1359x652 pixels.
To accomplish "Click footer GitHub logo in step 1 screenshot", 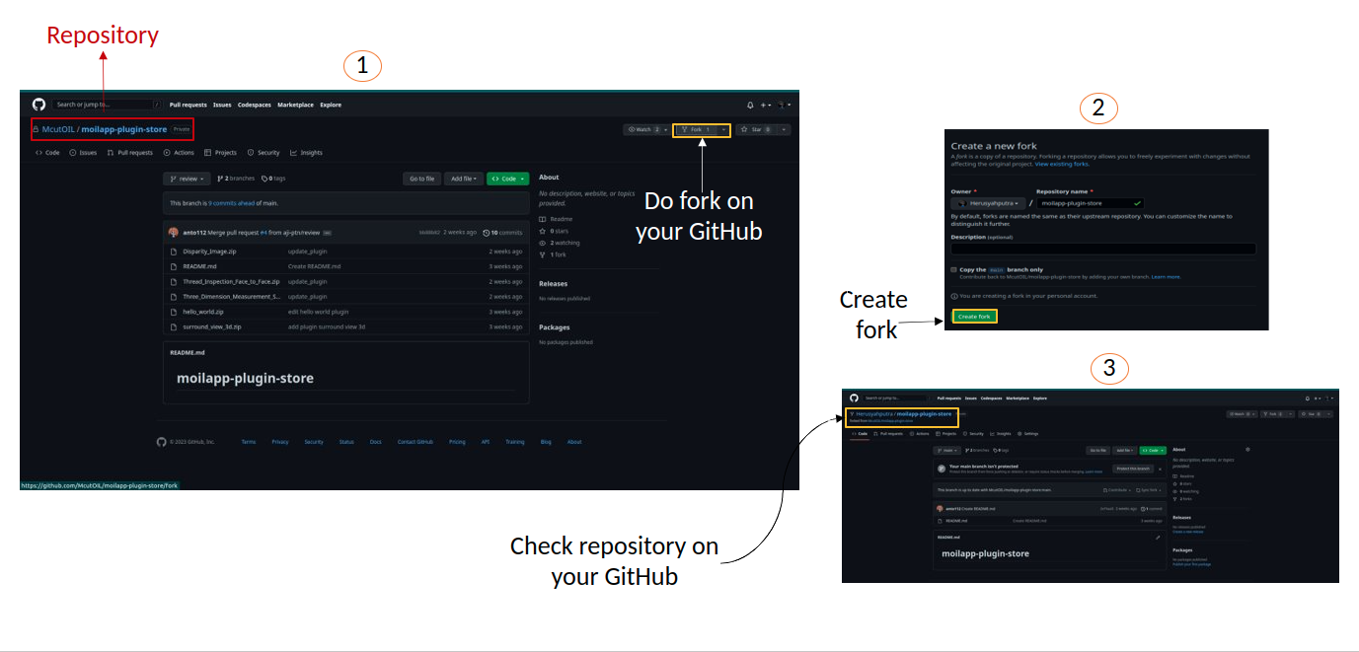I will tap(162, 442).
